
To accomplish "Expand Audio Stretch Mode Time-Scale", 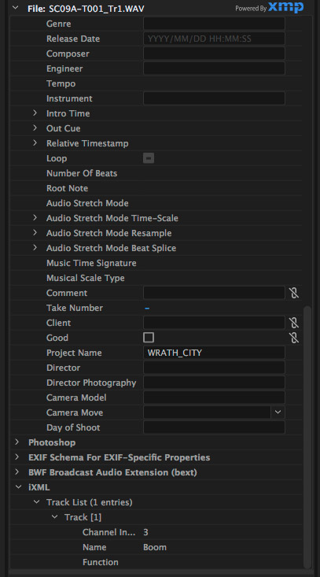I will [35, 218].
